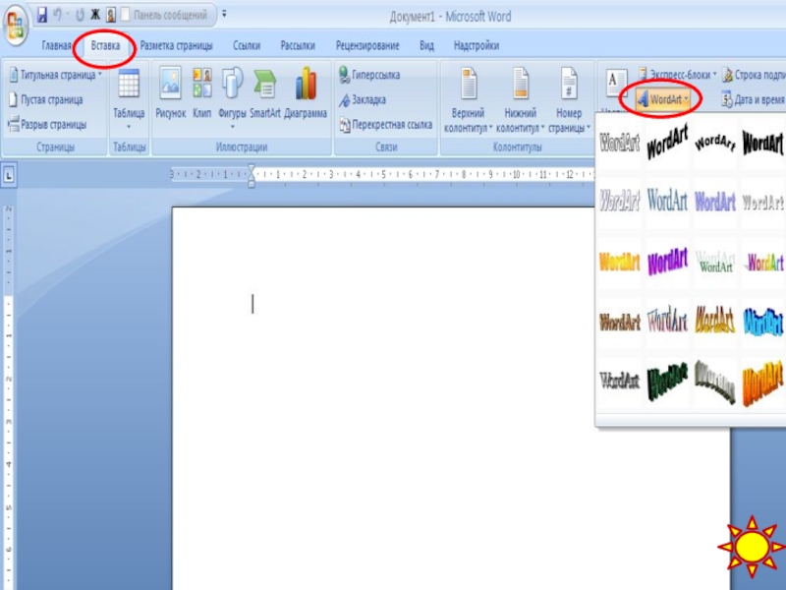Choose pink-blue outlined WordArt, fourth row
Image resolution: width=786 pixels, height=590 pixels.
click(667, 322)
